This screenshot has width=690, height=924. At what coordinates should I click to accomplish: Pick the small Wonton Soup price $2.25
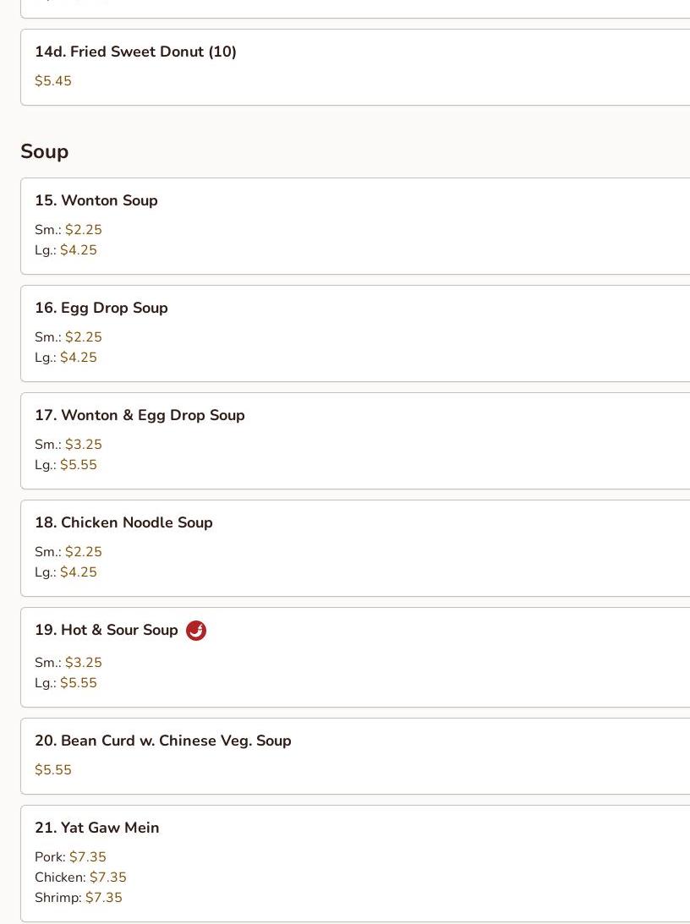[83, 230]
